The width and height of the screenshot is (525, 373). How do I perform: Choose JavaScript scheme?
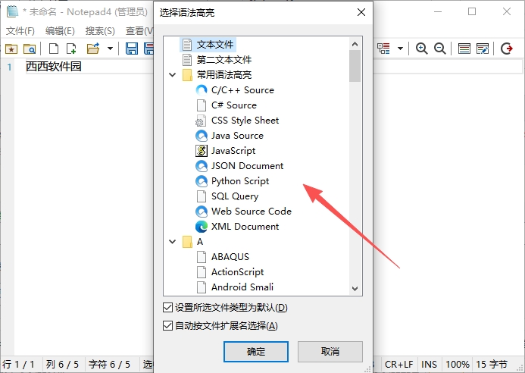coord(233,151)
